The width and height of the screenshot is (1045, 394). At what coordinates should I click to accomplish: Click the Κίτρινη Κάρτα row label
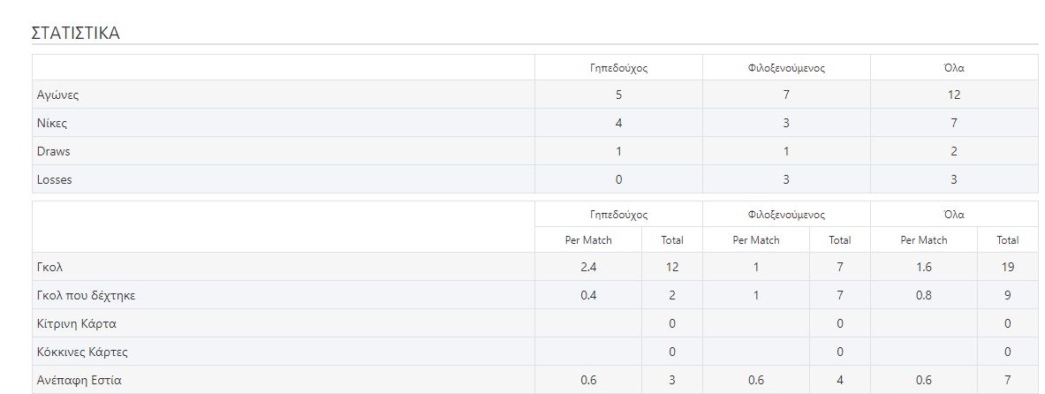[77, 324]
